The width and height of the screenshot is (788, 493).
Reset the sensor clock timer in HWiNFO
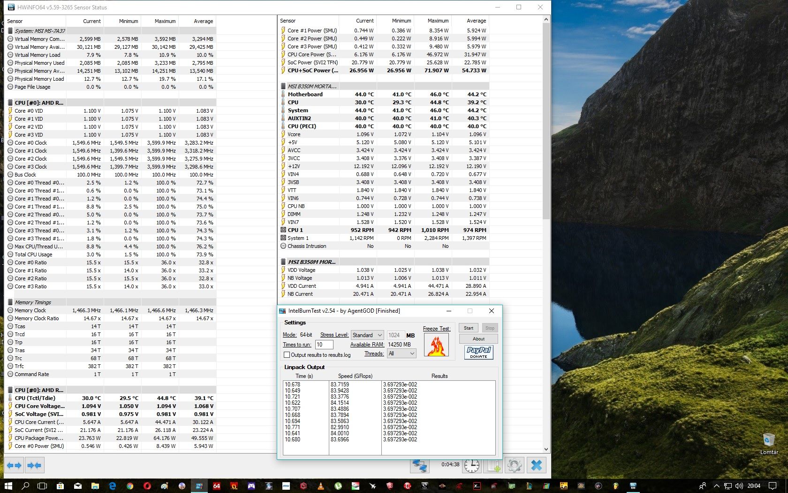tap(472, 465)
